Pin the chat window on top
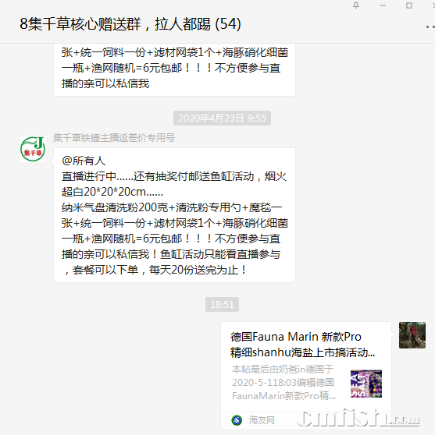 click(x=356, y=5)
